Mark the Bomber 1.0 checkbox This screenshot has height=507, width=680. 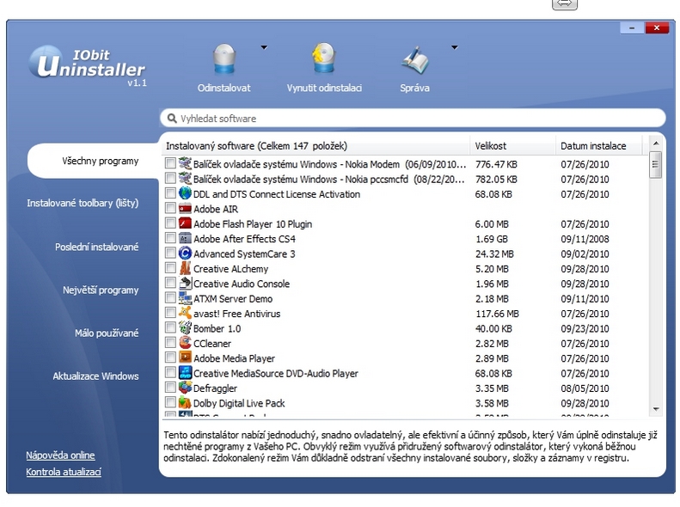(x=170, y=327)
